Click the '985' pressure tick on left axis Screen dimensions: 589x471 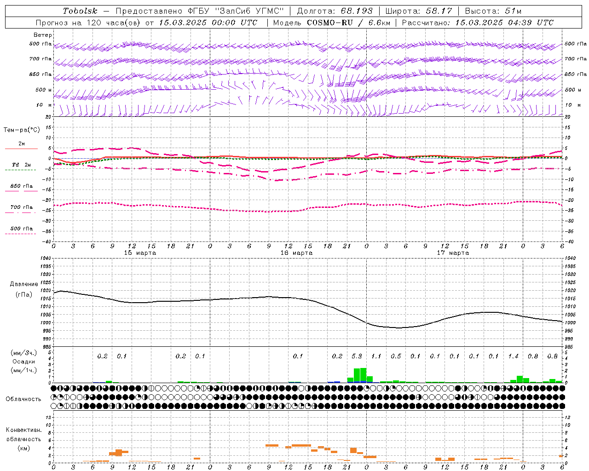[47, 347]
